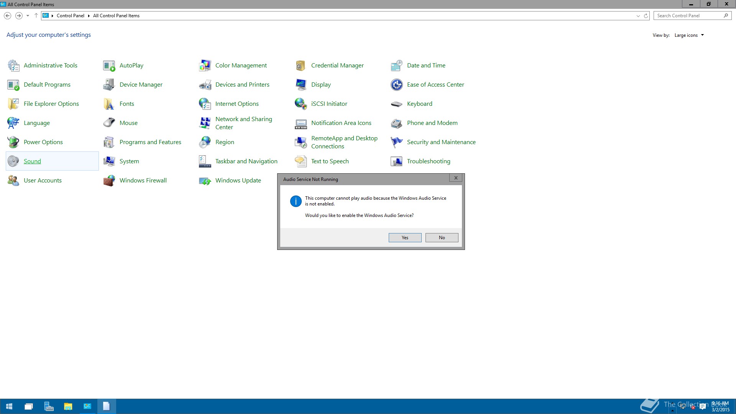This screenshot has width=736, height=414.
Task: Open the View by Large icons dropdown
Action: click(x=689, y=35)
